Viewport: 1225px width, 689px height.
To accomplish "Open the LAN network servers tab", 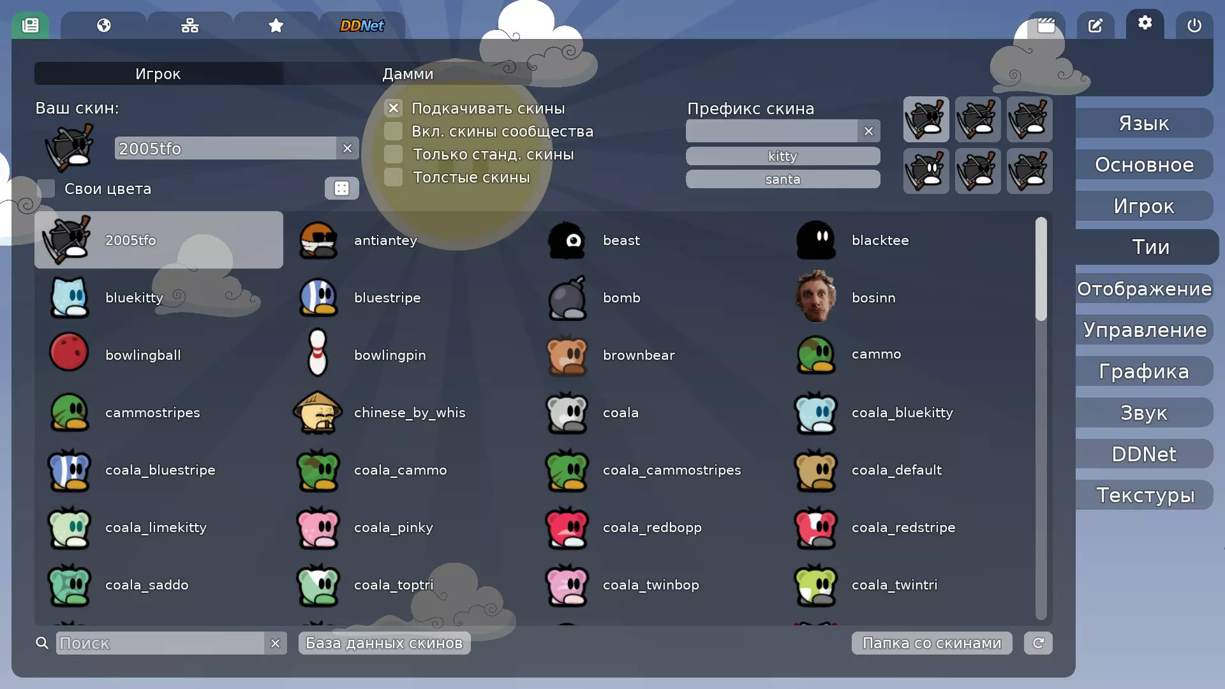I will (189, 26).
